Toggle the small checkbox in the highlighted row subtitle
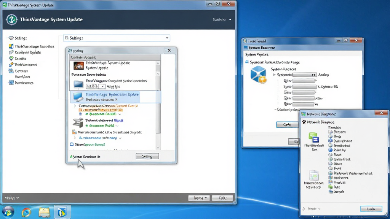Viewport: 390px width, 219px height. [x=116, y=100]
